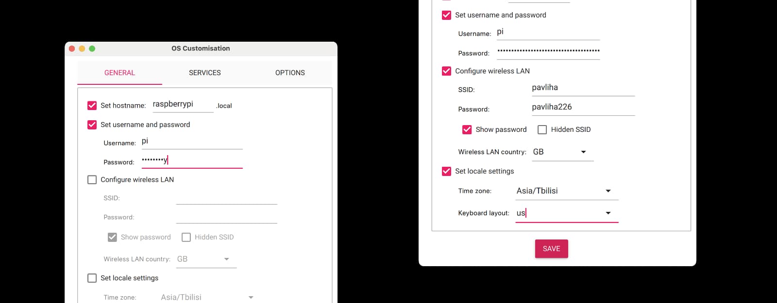Switch to the OPTIONS tab
777x303 pixels.
289,73
